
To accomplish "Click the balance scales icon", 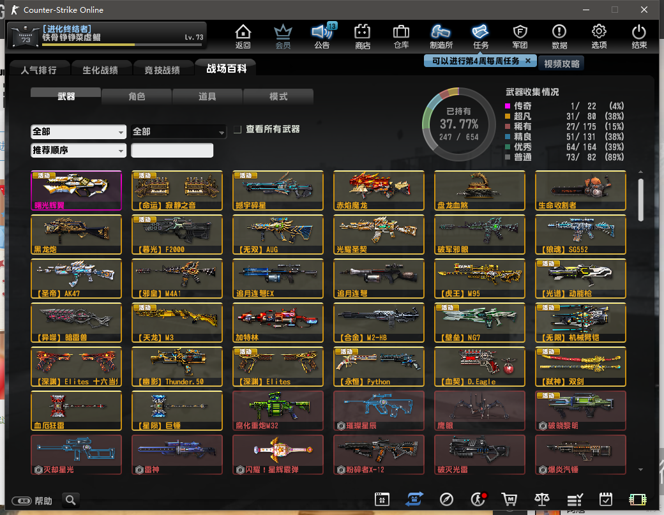I will tap(542, 499).
